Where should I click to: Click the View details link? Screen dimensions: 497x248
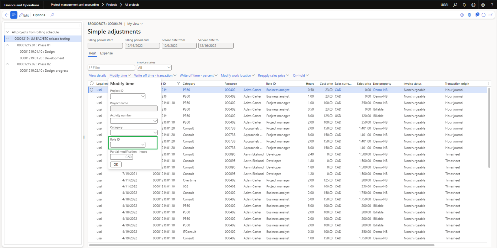click(x=97, y=75)
